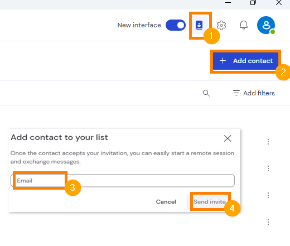Click Cancel in the dialog
290x246 pixels.
point(166,202)
